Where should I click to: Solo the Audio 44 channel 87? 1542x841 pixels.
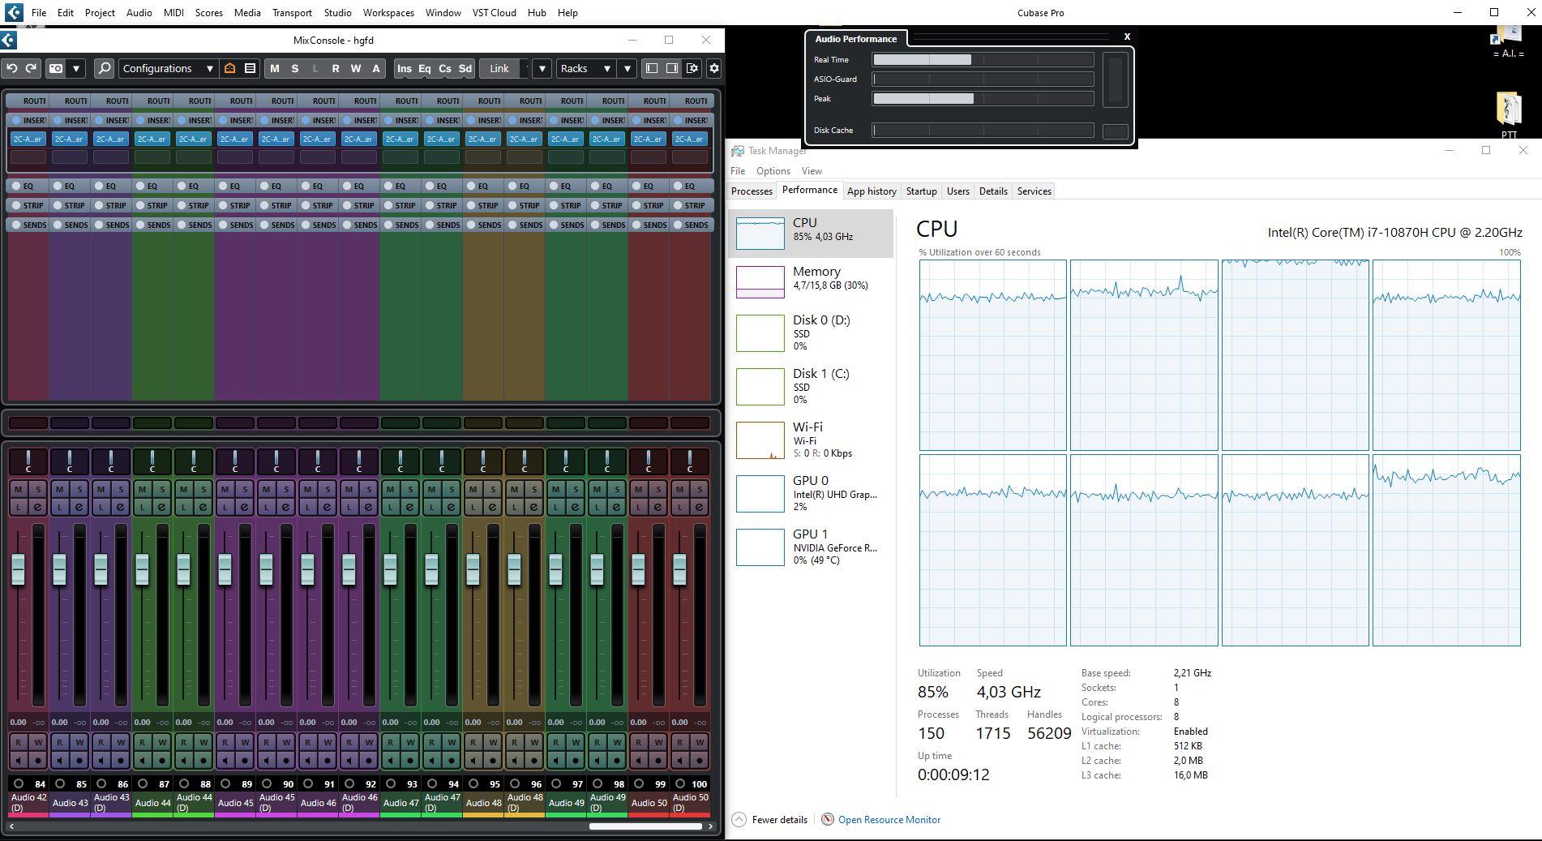point(162,489)
